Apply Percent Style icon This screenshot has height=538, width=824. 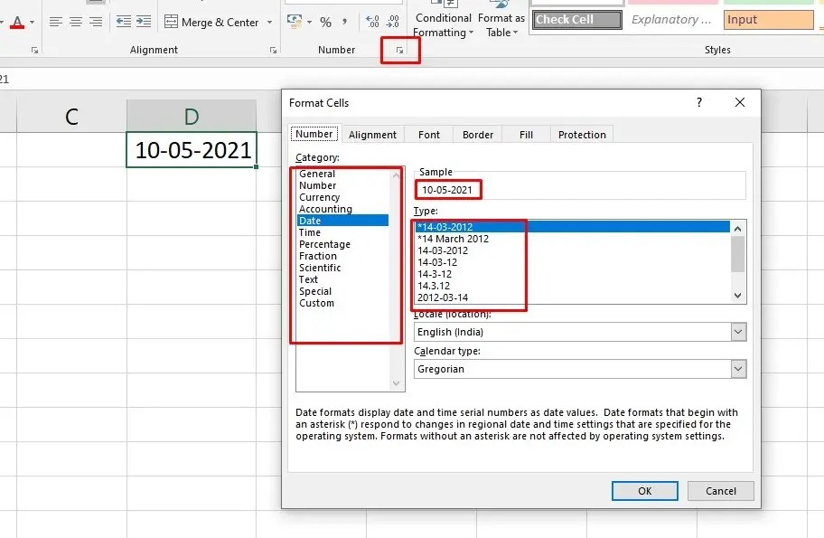tap(326, 22)
